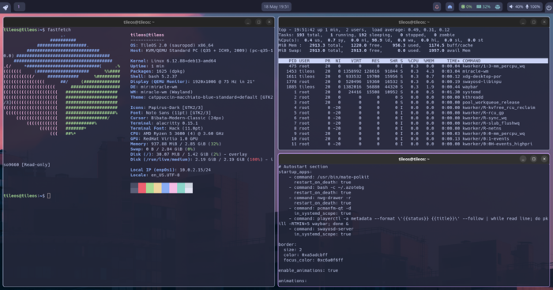Click the 'OS: TileOS 2.0' line
553x290 pixels.
171,45
